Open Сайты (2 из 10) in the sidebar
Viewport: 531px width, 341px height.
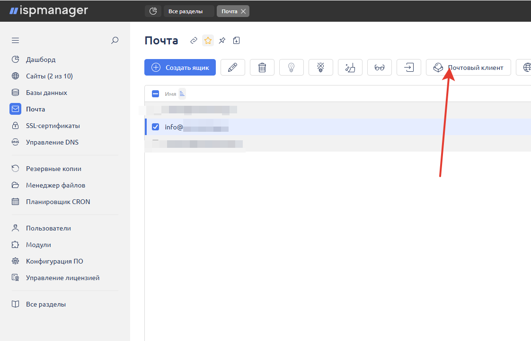tap(49, 76)
